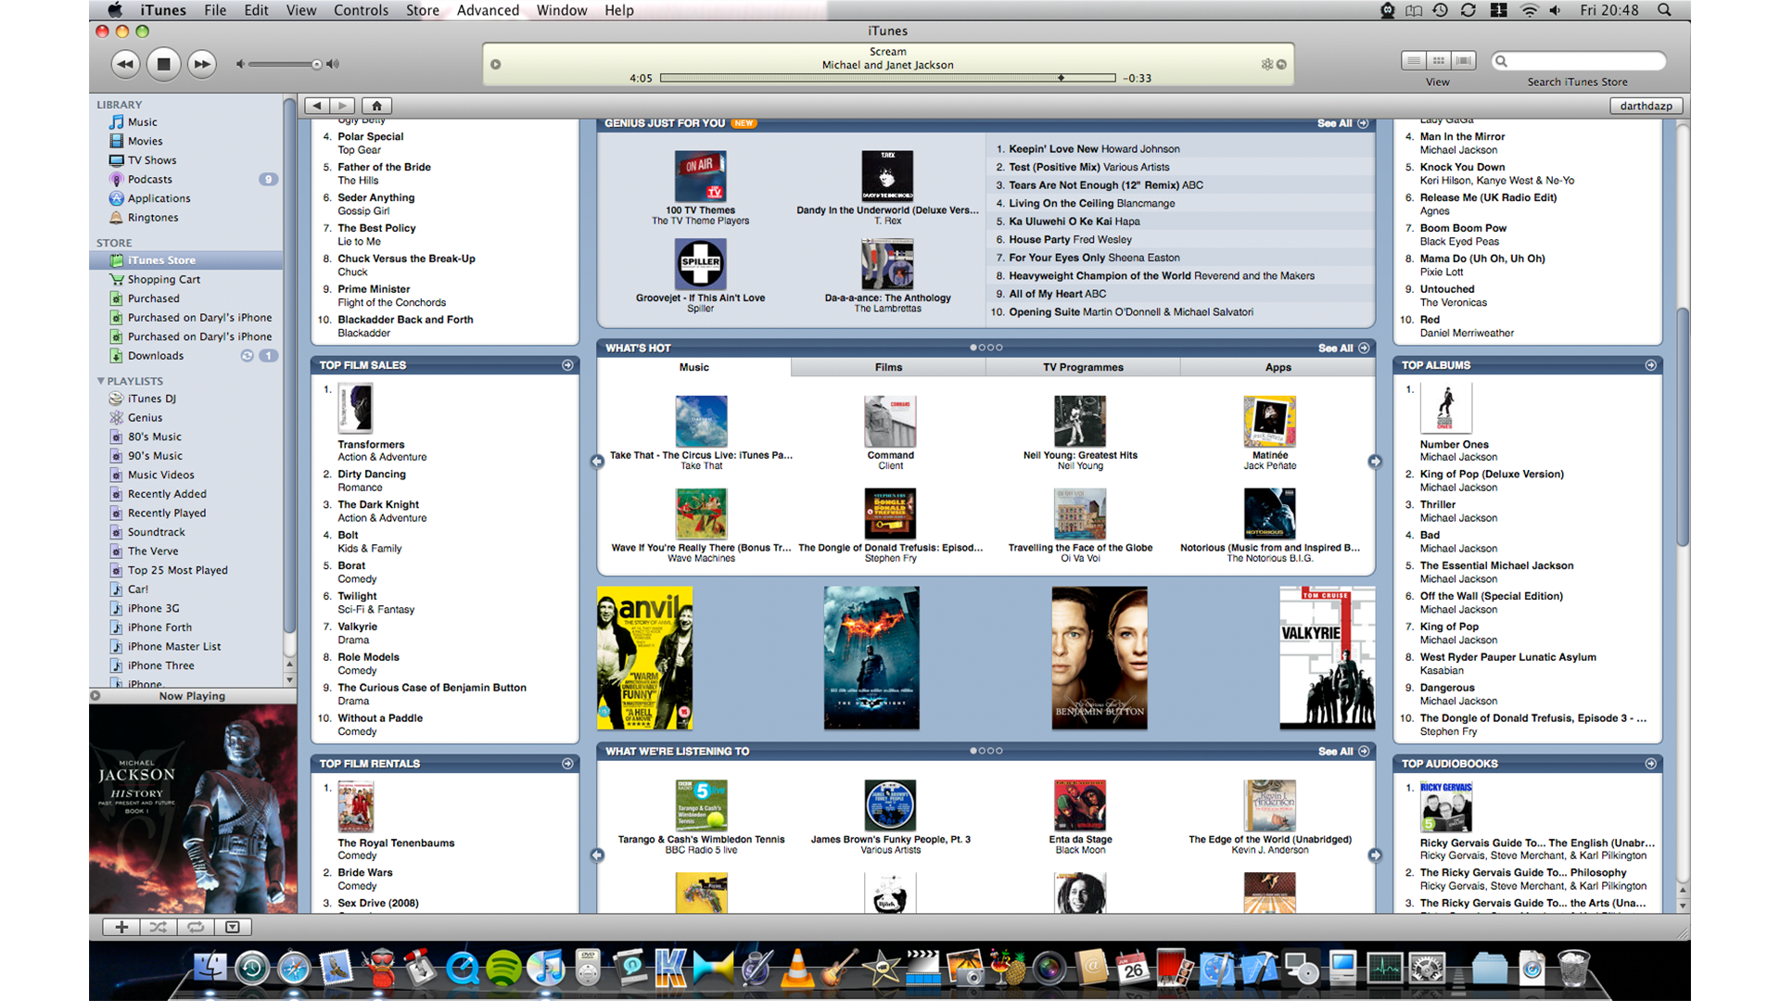1780x1001 pixels.
Task: Click the add playlist plus button
Action: 121,927
